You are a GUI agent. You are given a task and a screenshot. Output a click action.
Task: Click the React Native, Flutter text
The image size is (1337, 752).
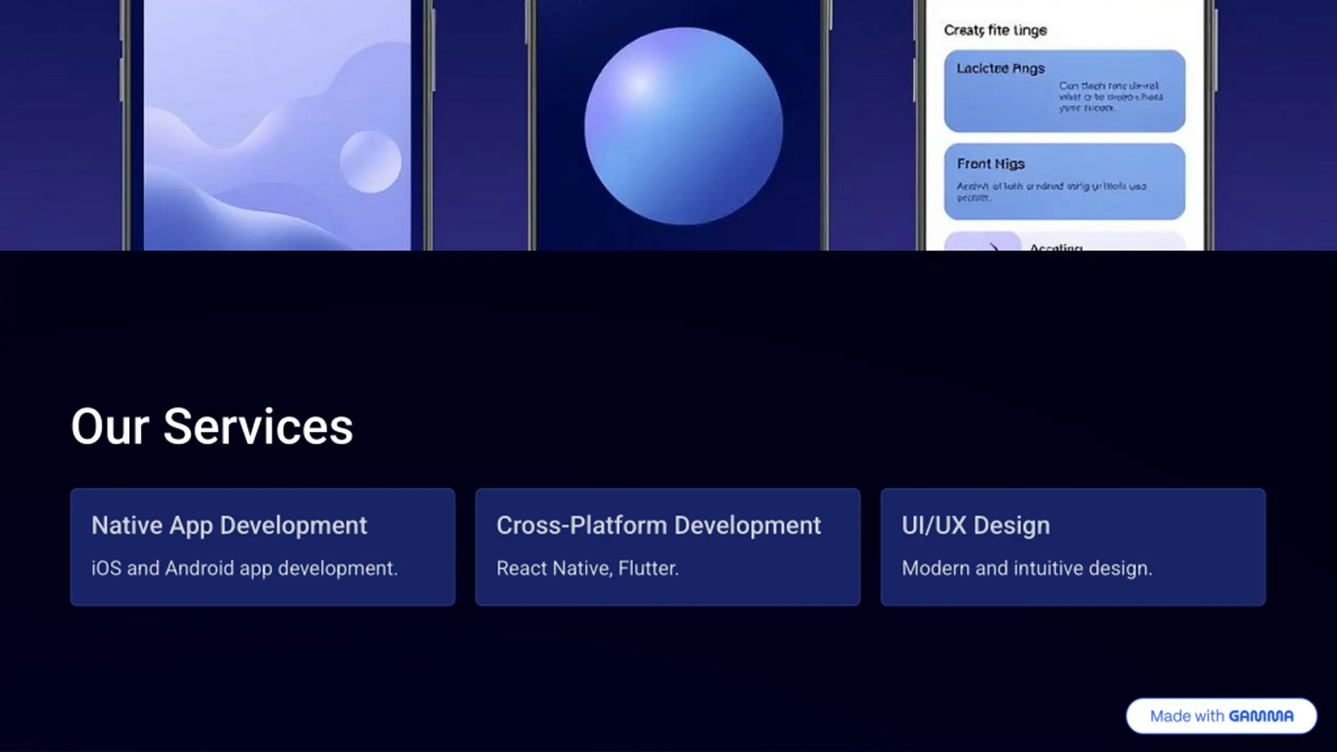click(x=588, y=568)
